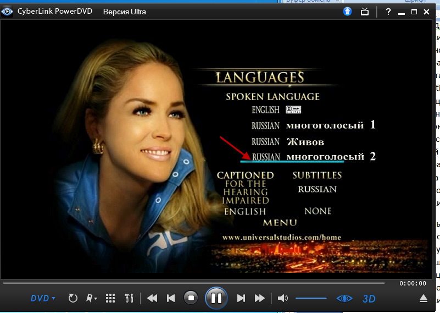Select ENGLISH spoken language
The width and height of the screenshot is (440, 313).
click(276, 109)
